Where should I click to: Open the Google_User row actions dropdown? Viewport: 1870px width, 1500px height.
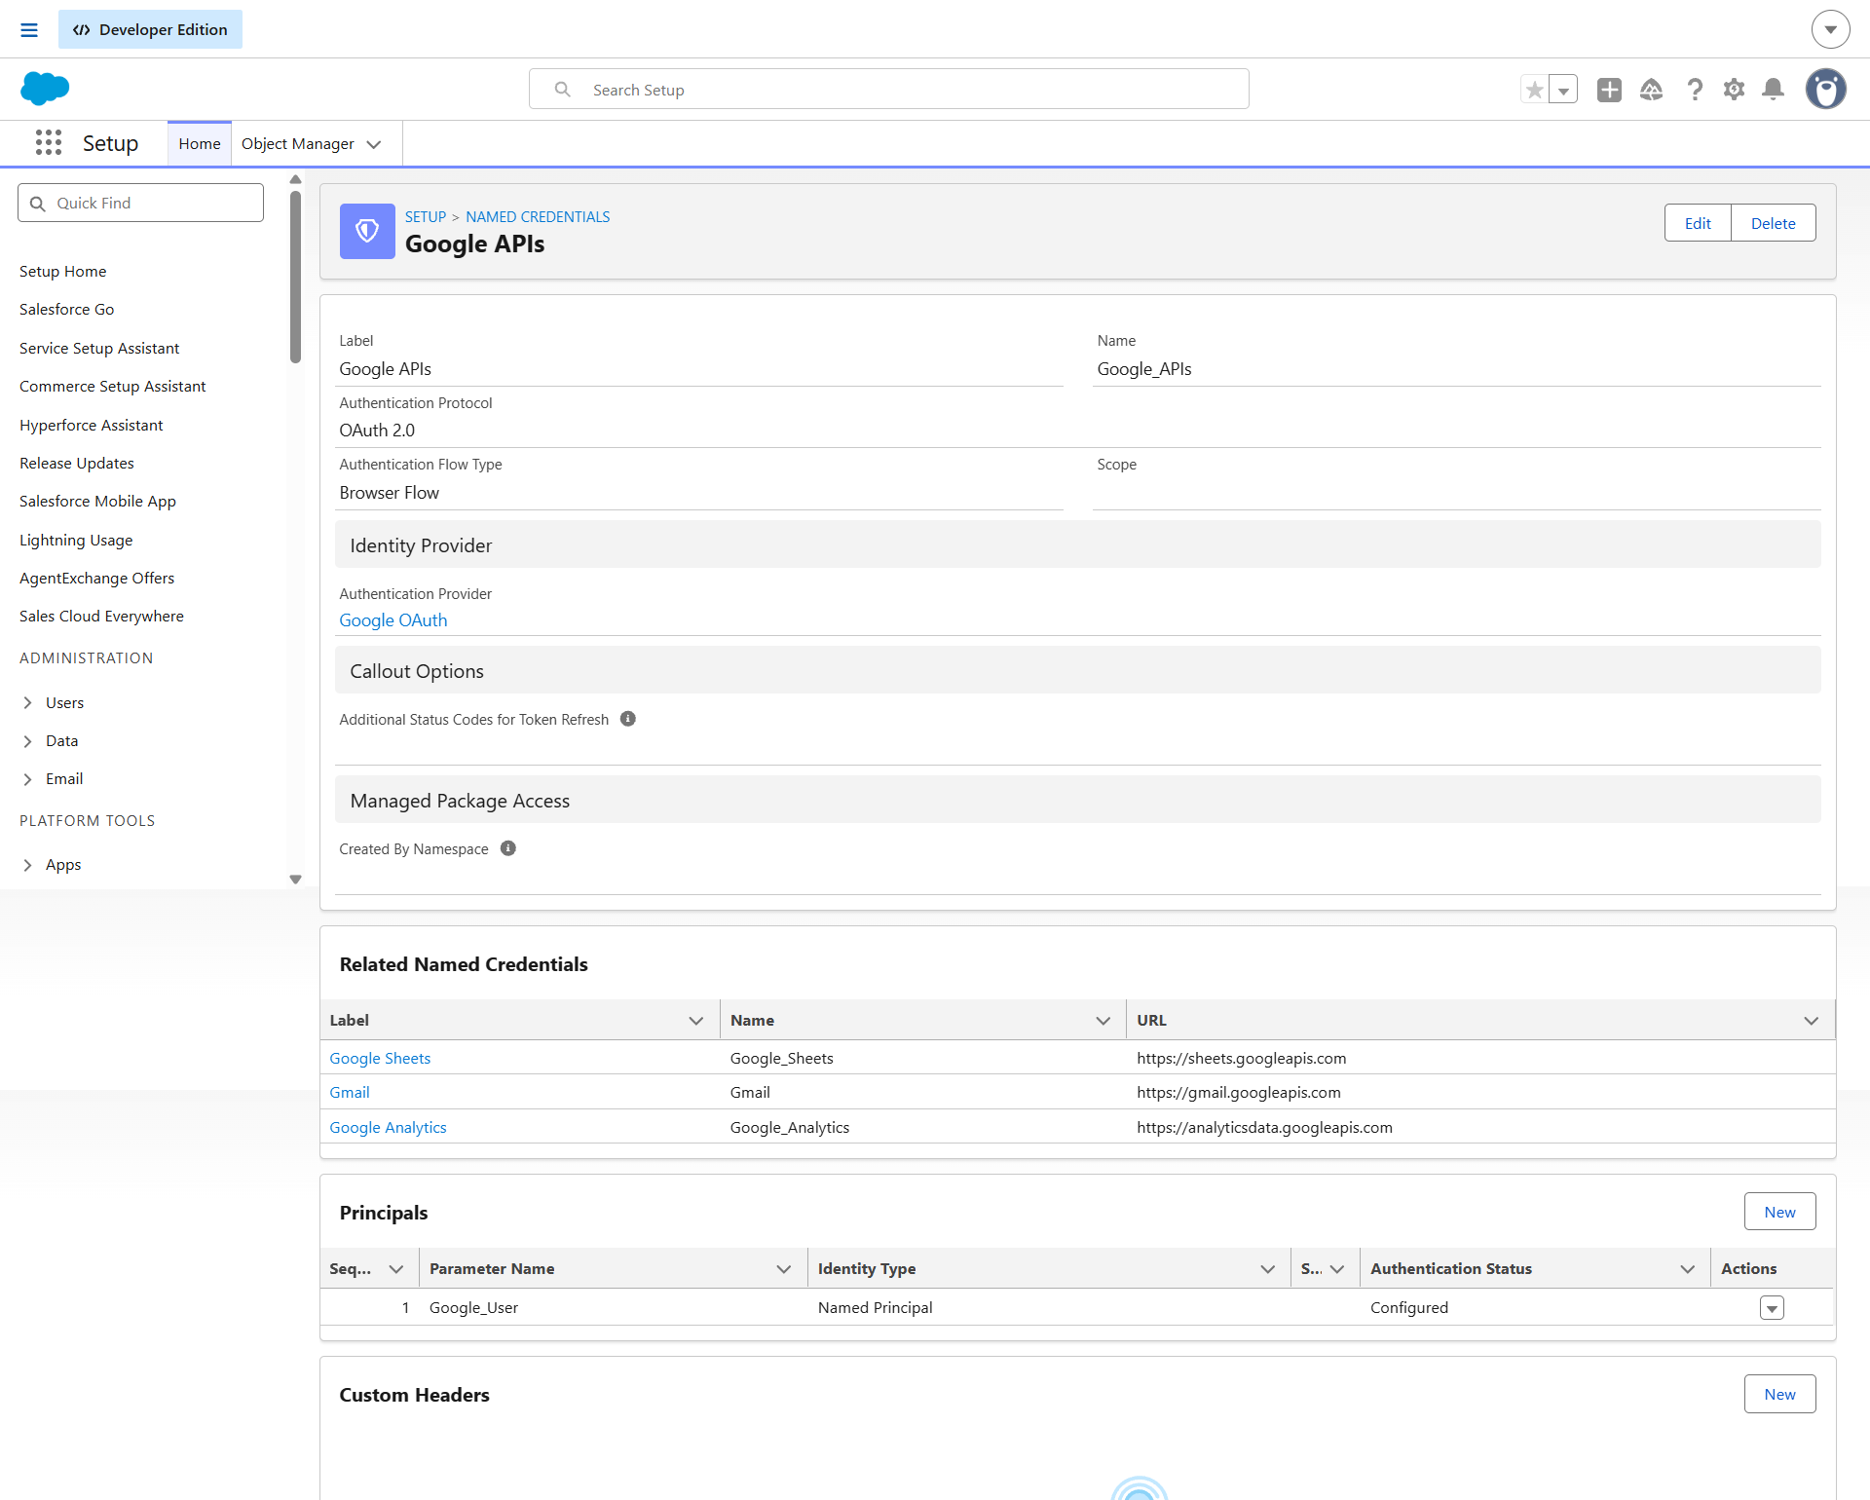(1772, 1308)
